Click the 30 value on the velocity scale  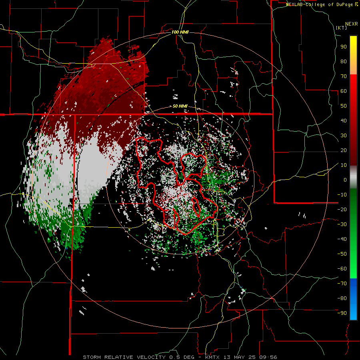tap(344, 136)
